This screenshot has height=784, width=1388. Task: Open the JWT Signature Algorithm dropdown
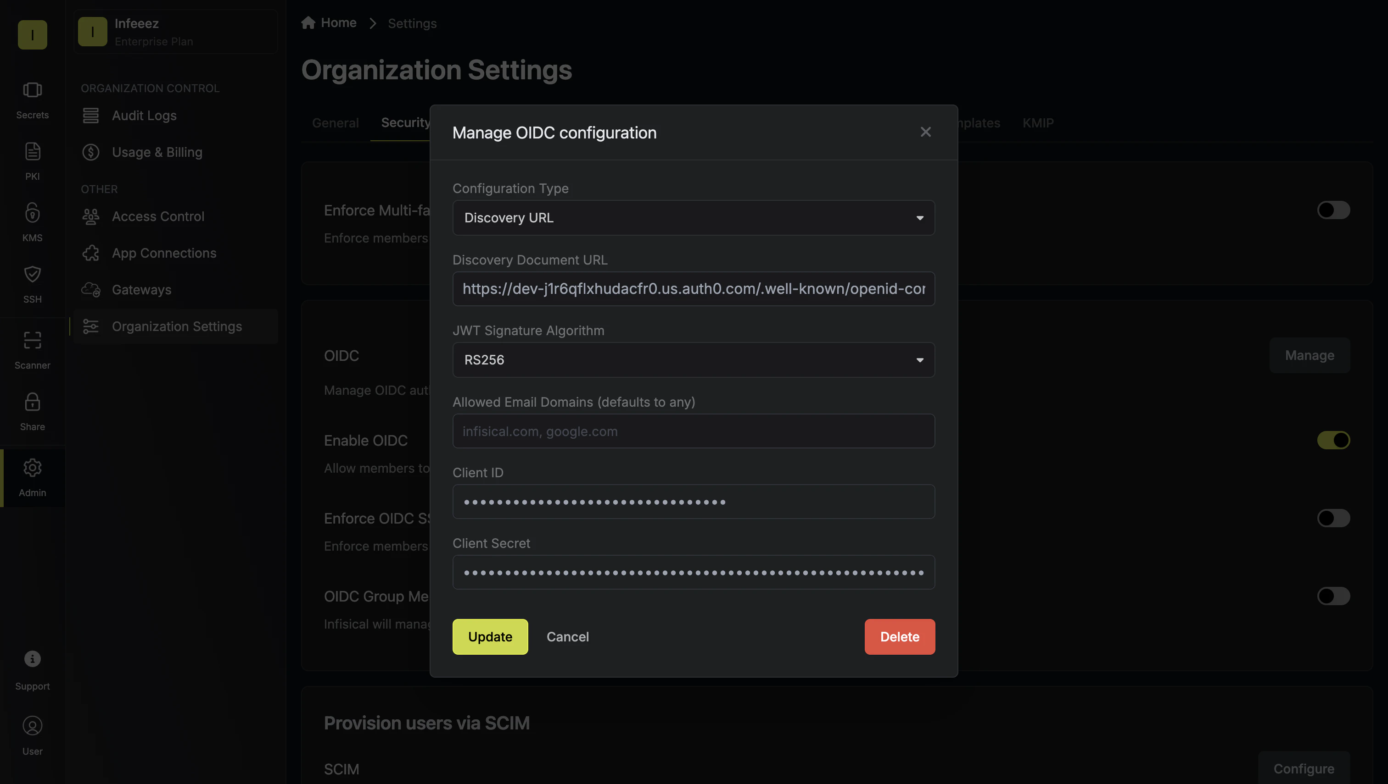pos(694,360)
